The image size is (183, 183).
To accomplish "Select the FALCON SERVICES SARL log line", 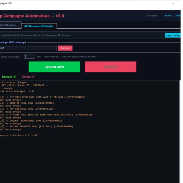I will point(36,127).
